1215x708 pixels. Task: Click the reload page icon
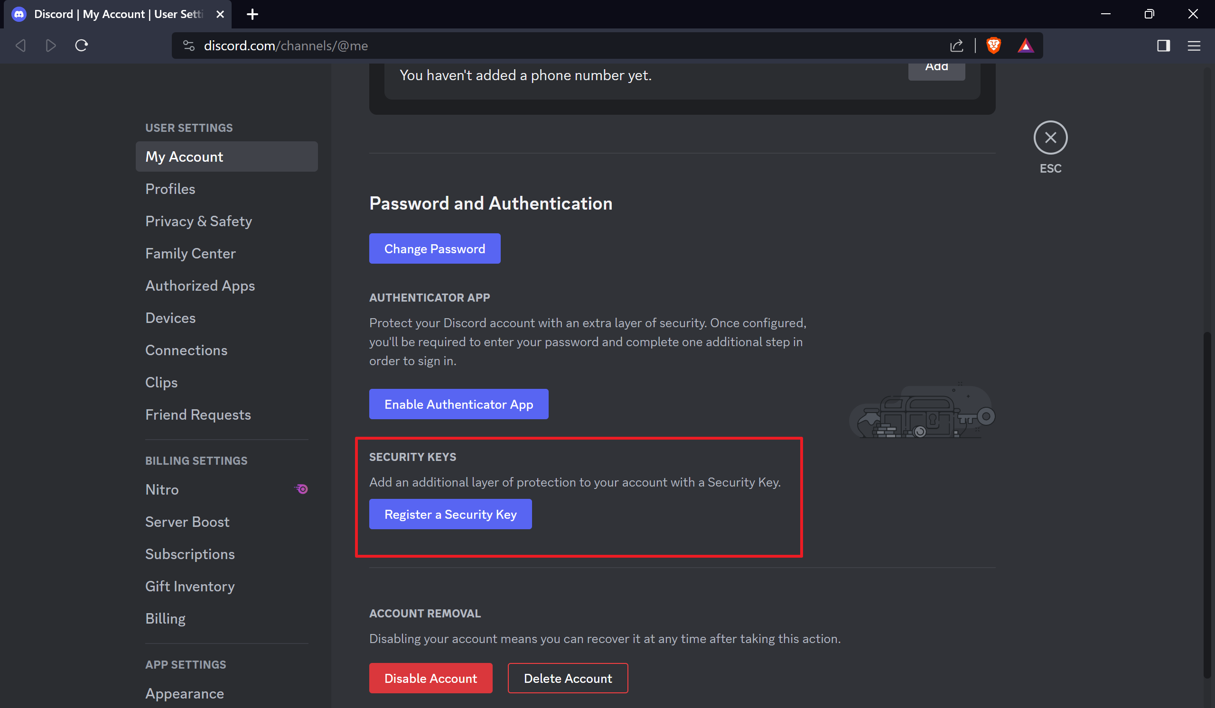82,46
